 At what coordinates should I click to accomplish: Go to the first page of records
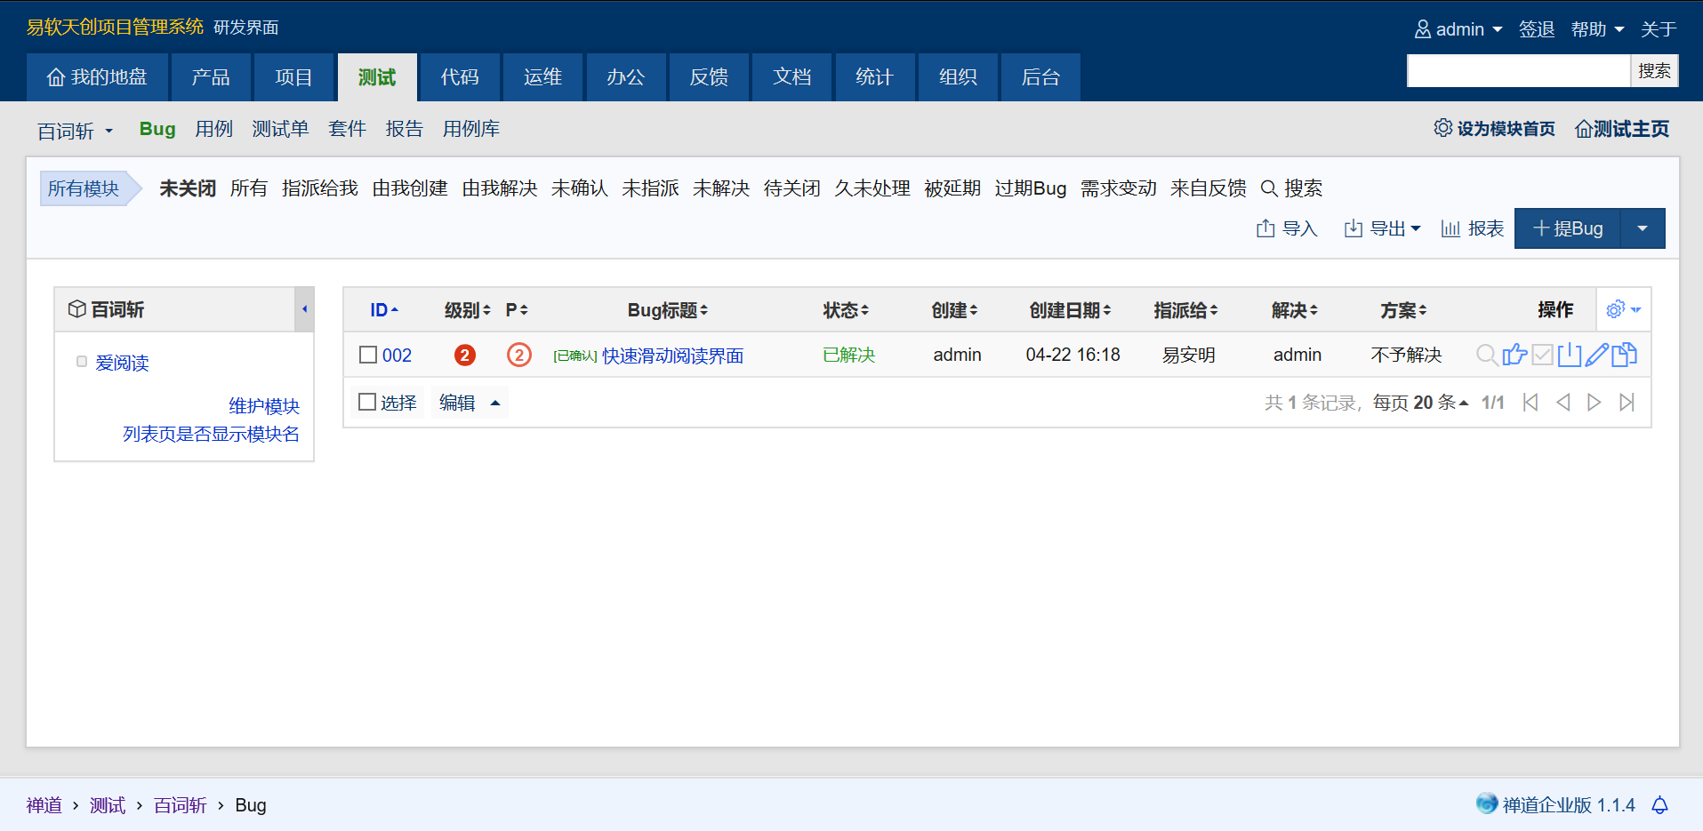[x=1530, y=403]
